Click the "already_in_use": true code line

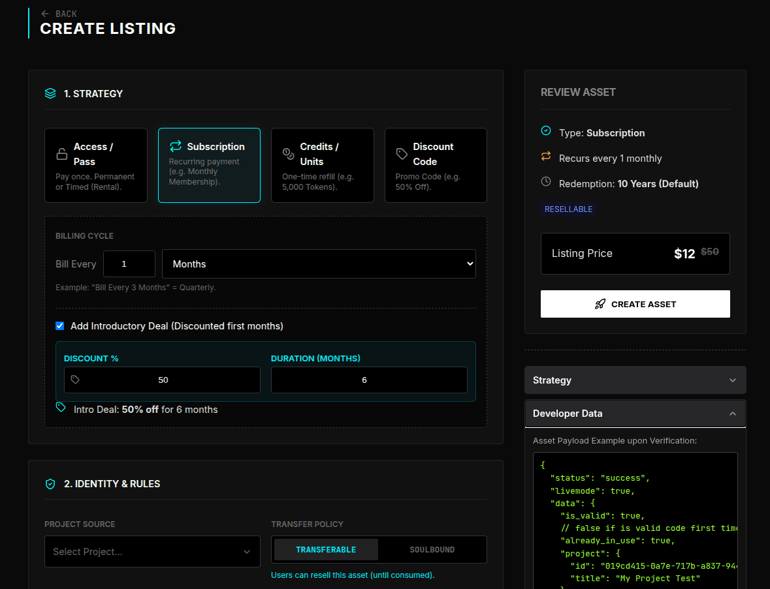[x=618, y=541]
